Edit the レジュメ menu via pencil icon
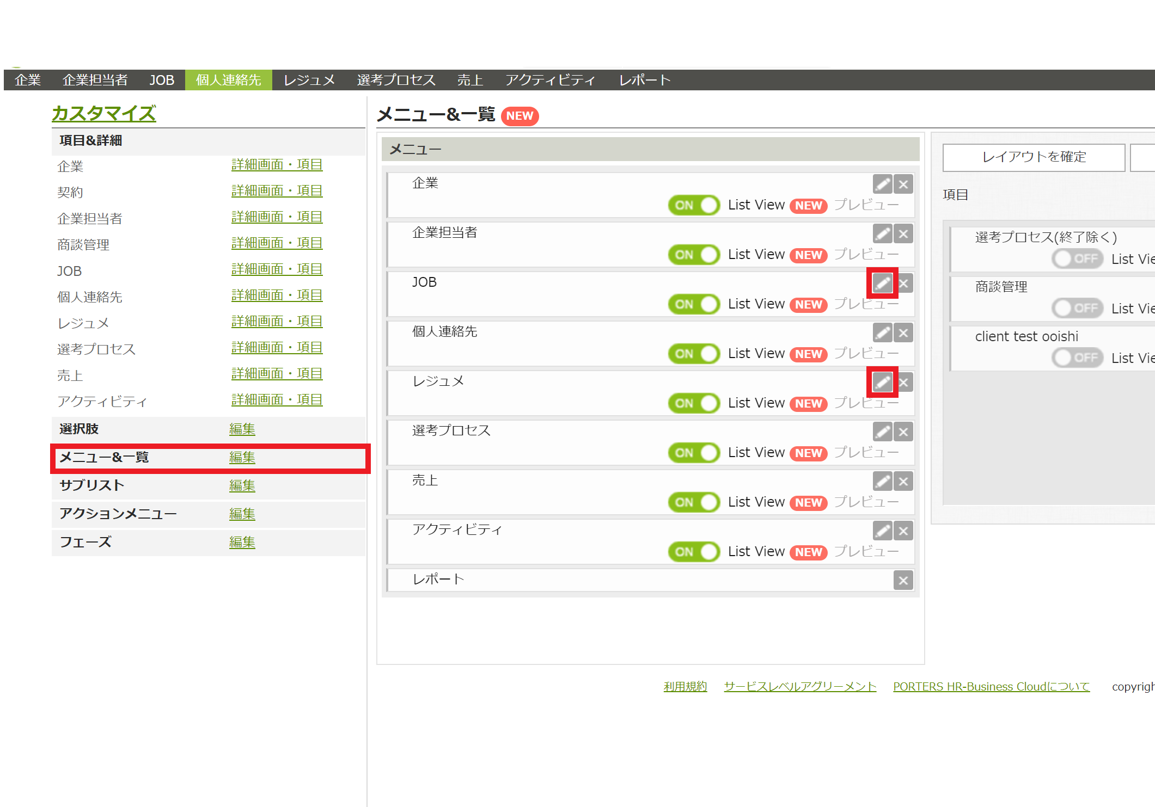1155x807 pixels. pyautogui.click(x=882, y=382)
